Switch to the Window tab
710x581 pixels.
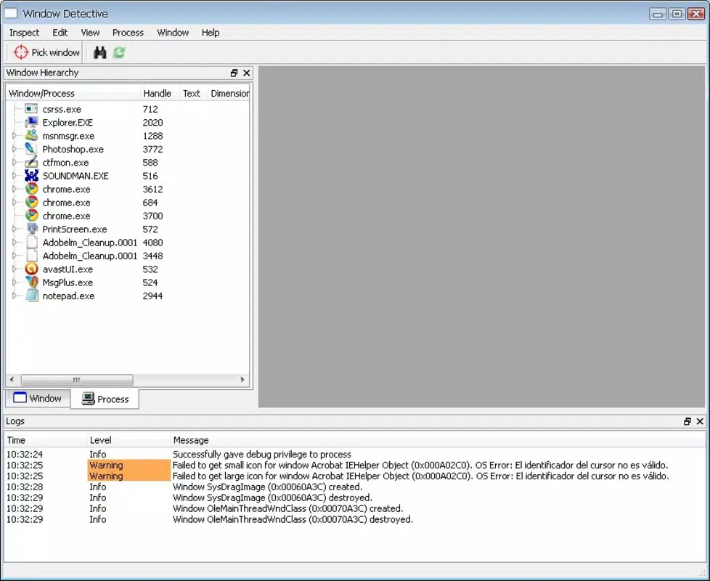tap(38, 399)
